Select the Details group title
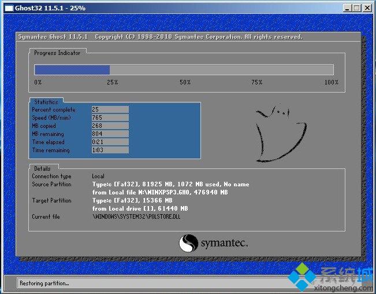The image size is (376, 294). tap(42, 168)
